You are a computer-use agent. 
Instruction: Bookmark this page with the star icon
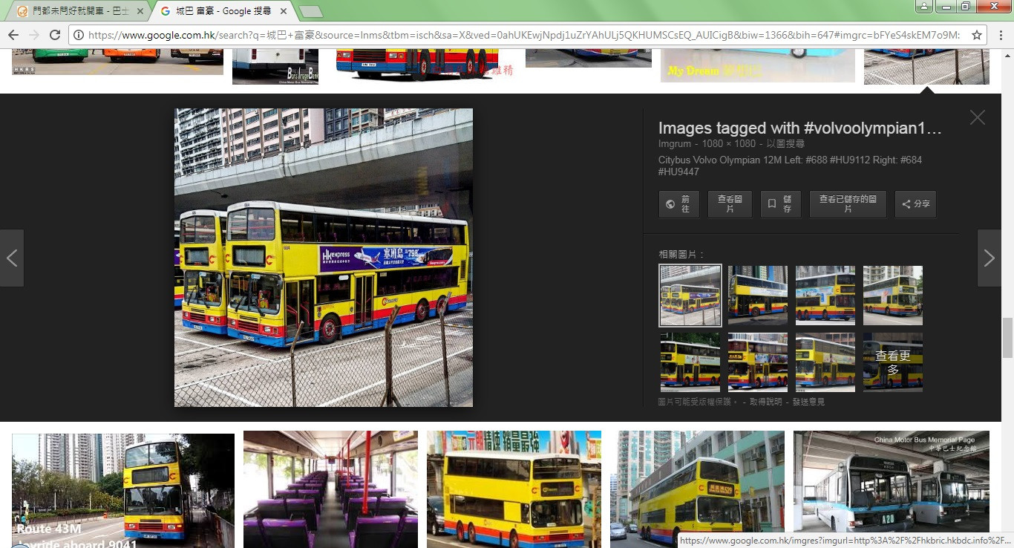(977, 35)
